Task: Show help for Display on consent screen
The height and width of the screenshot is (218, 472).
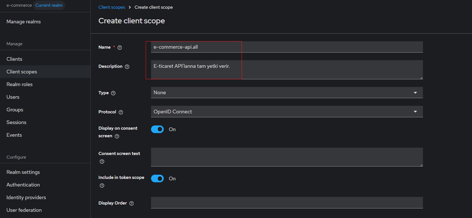Action: 117,136
